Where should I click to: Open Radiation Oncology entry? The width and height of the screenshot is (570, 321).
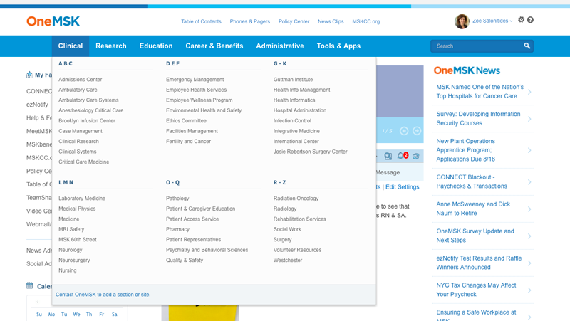coord(296,199)
